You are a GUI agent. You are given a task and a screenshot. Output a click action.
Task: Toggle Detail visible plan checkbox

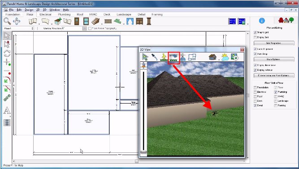(x=255, y=105)
